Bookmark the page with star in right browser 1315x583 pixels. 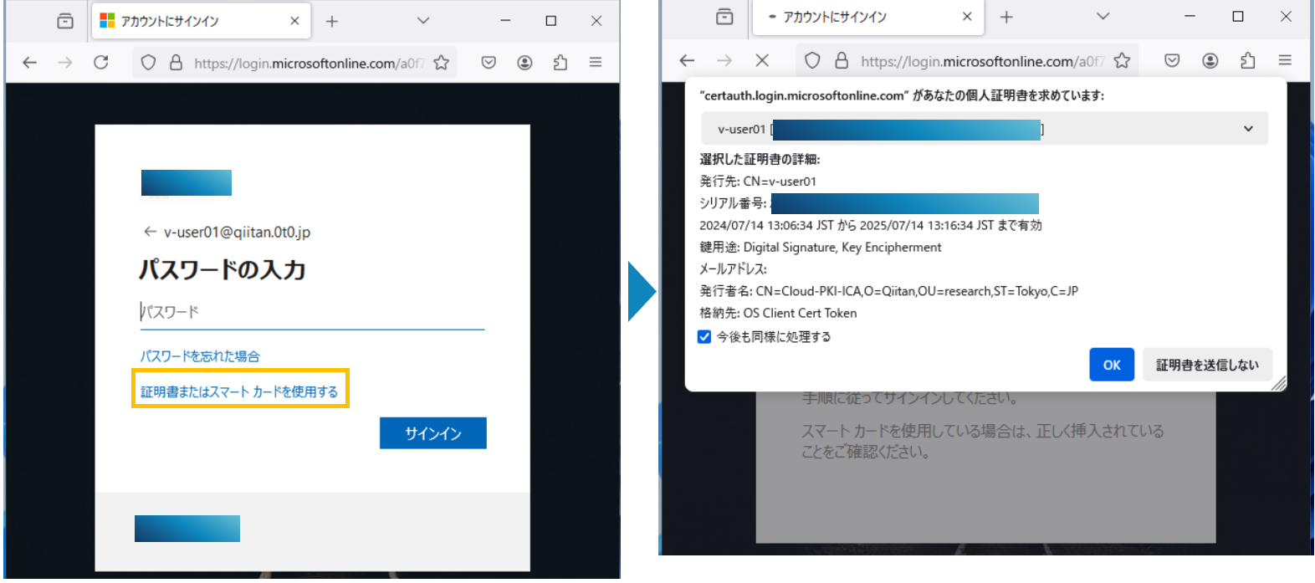[x=1123, y=60]
